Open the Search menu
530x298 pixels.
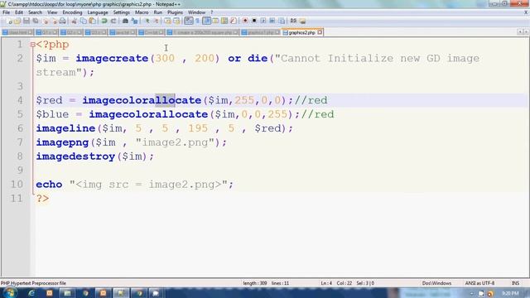coord(35,12)
